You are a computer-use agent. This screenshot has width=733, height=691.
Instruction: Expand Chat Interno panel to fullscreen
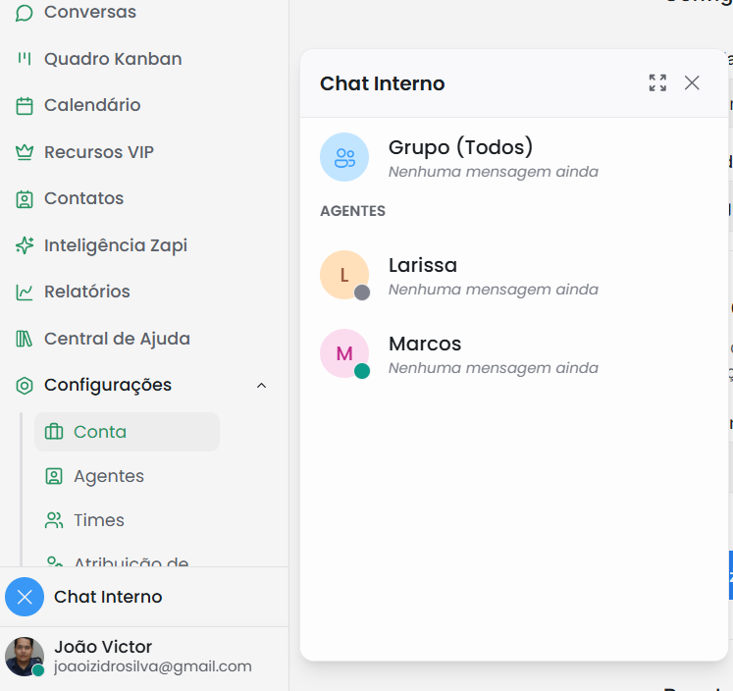(657, 83)
